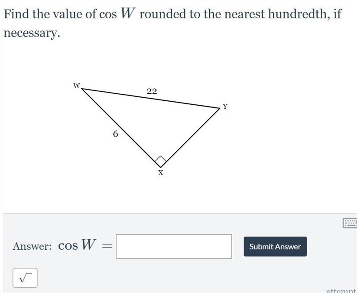Click the right angle marker at X

click(x=161, y=161)
